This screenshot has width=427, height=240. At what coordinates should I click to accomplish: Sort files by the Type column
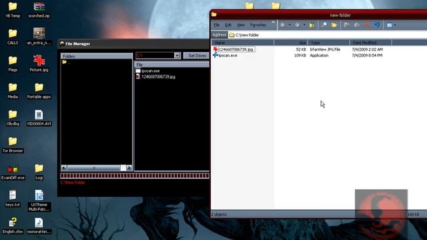[x=329, y=43]
